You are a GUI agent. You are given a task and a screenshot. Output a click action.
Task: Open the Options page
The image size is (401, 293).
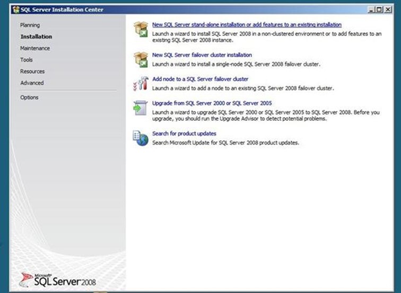[x=29, y=97]
